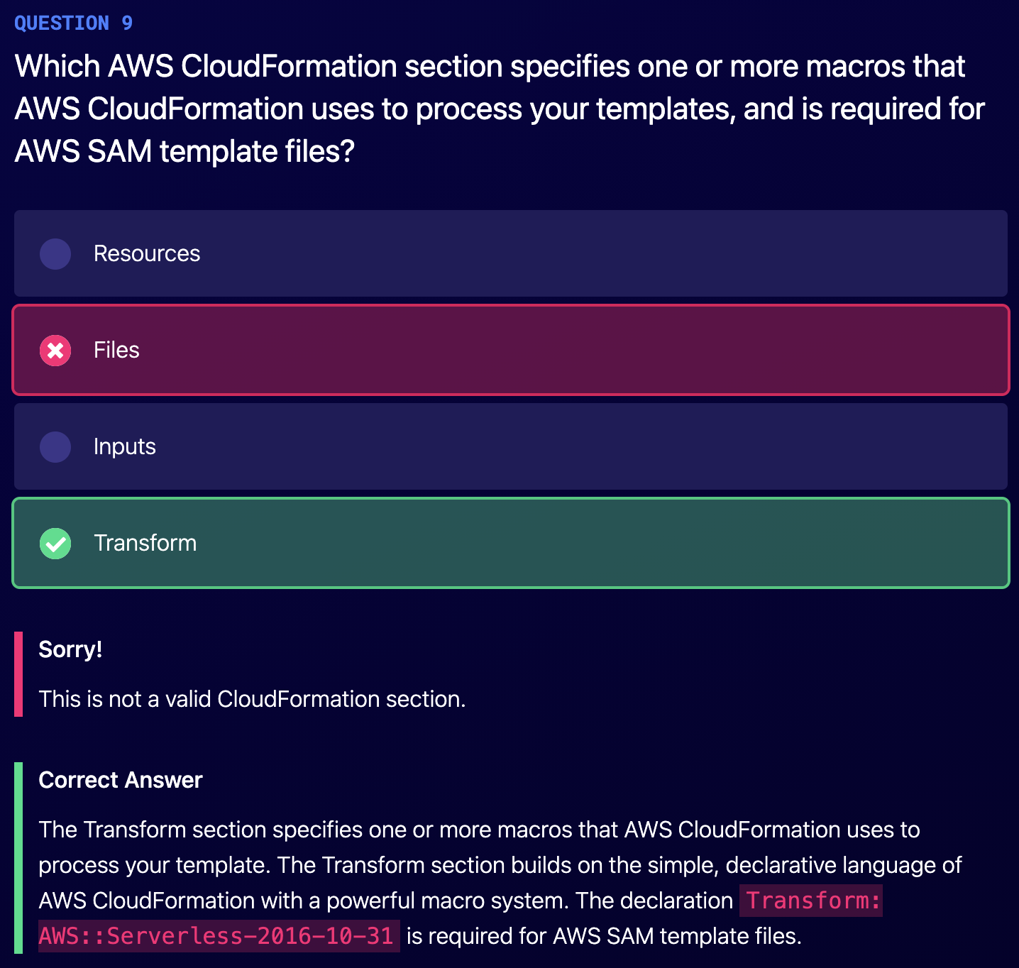Click the explanation paragraph about the Transform section
The width and height of the screenshot is (1019, 968).
coord(500,883)
